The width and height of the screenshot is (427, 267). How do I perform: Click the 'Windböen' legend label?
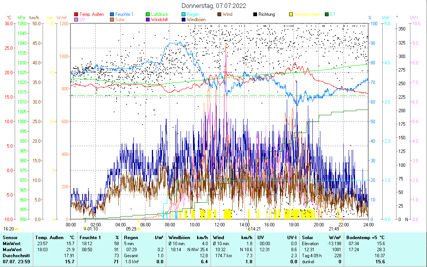coord(196,20)
